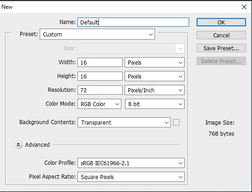Click the Cancel button
Screen dimensions: 252x192
click(221, 35)
